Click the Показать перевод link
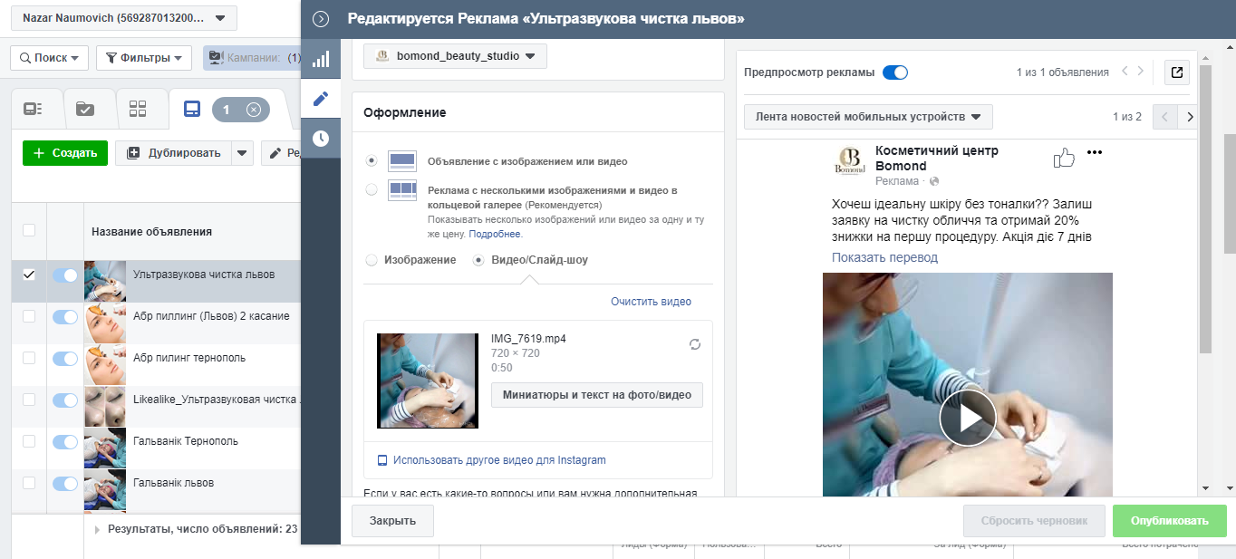Viewport: 1236px width, 559px height. pos(884,257)
